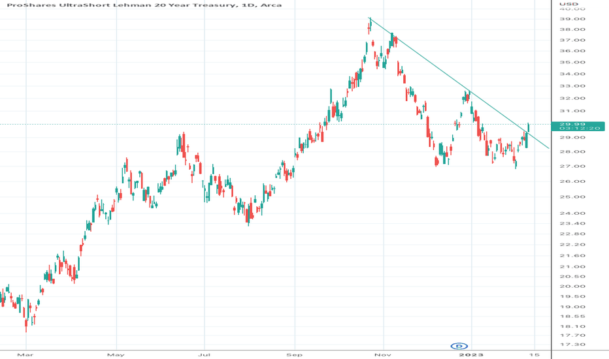Viewport: 609px width, 359px height.
Task: Select the descending green trendline
Action: point(458,83)
